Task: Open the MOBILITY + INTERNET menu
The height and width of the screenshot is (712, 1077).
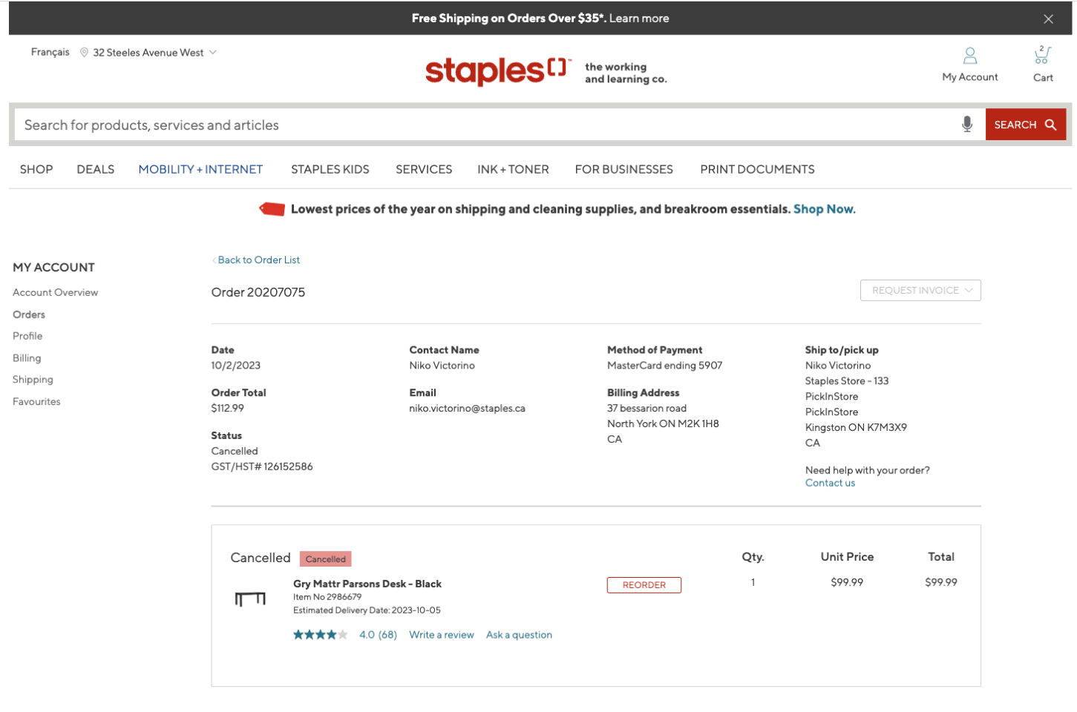Action: pos(200,170)
